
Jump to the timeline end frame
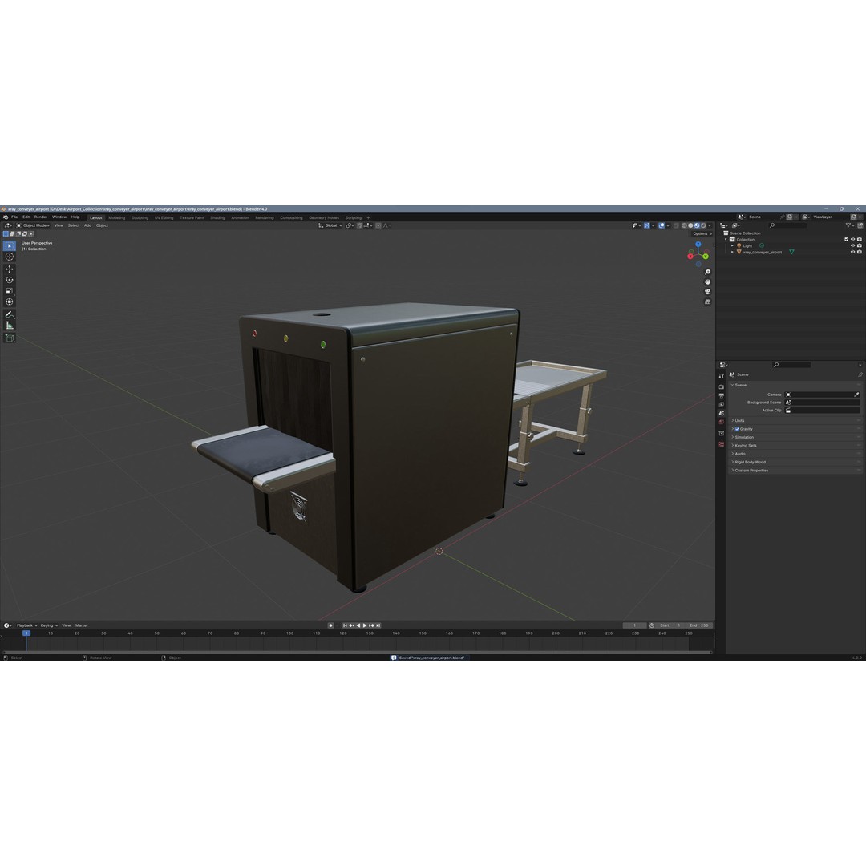[x=378, y=625]
